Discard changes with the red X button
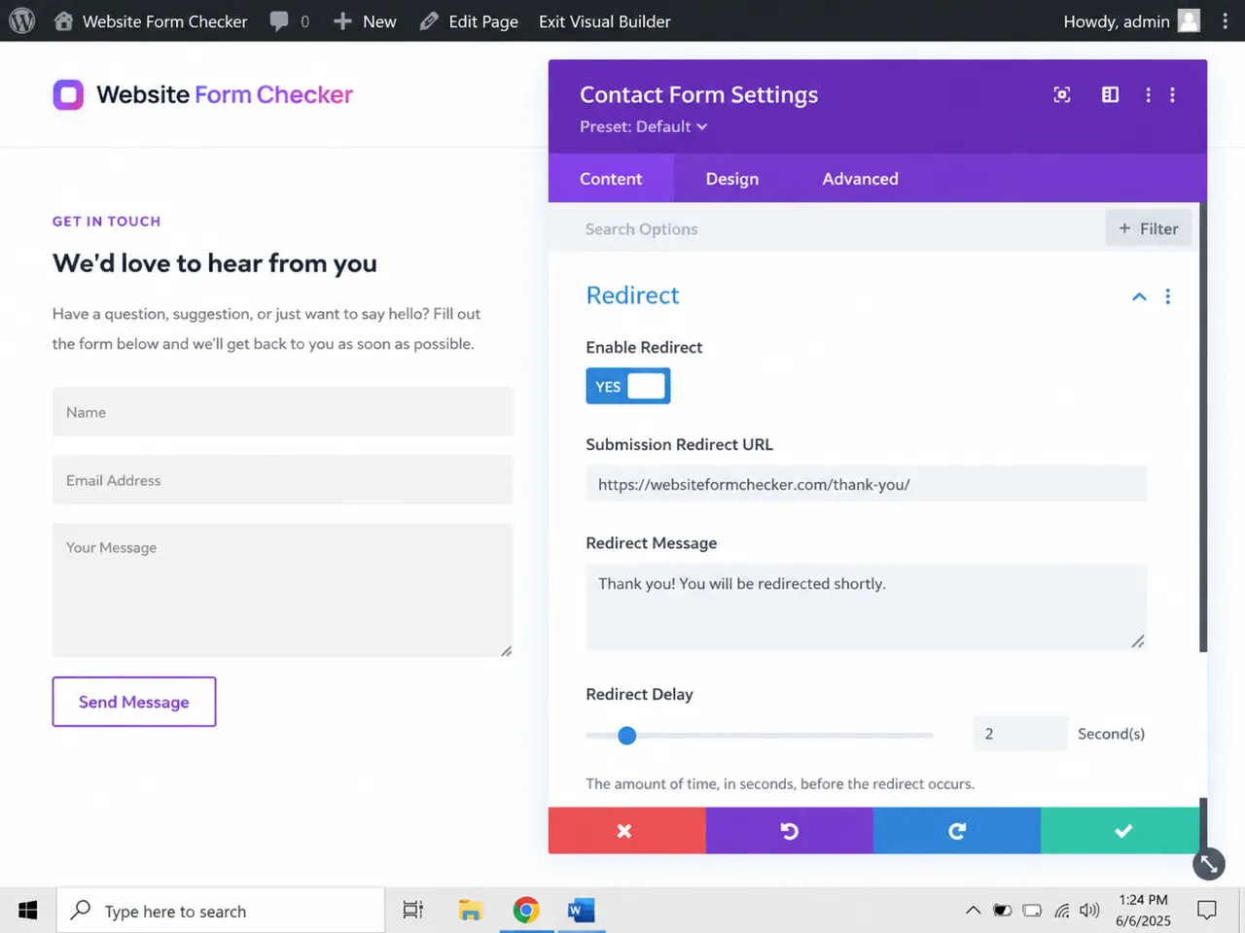The image size is (1245, 933). [626, 831]
